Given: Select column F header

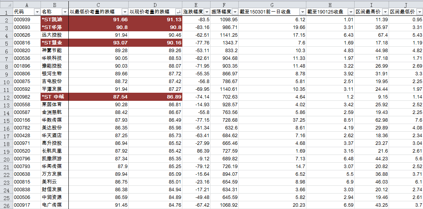Looking at the screenshot, I should pos(224,5).
